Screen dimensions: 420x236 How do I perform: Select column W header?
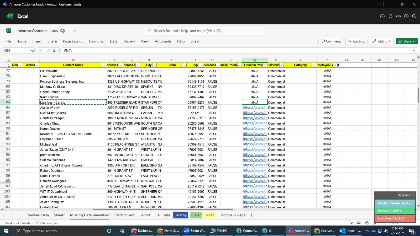[255, 60]
